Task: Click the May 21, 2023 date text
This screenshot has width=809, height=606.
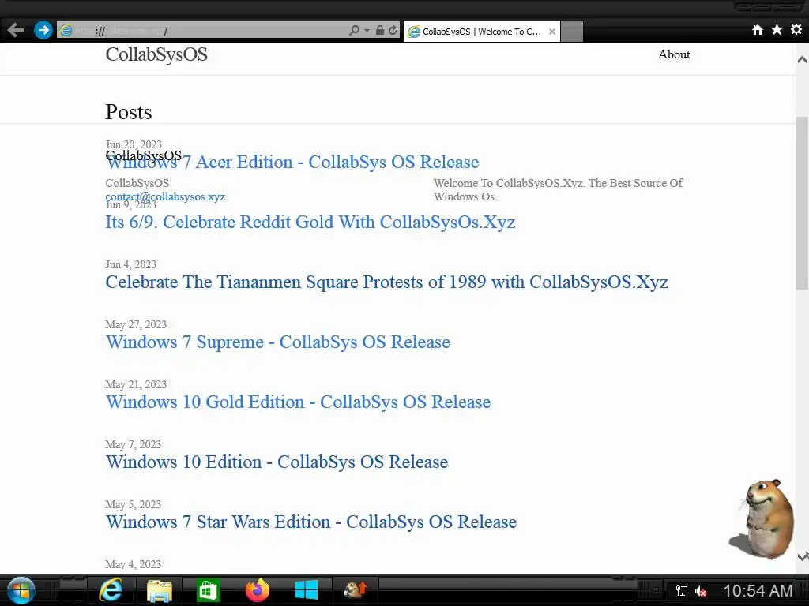Action: 136,384
